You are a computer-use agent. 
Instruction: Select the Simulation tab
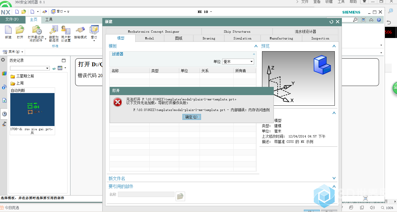(243, 38)
